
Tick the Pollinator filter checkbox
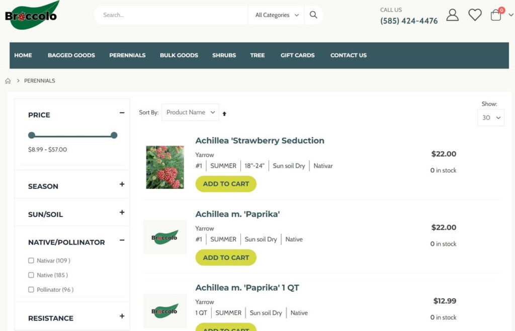pyautogui.click(x=31, y=290)
